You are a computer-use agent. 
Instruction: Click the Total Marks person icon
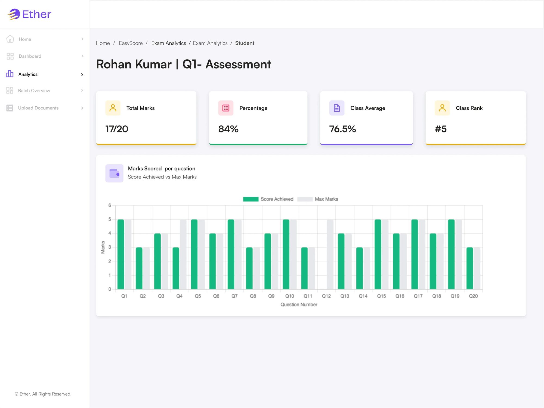click(113, 108)
